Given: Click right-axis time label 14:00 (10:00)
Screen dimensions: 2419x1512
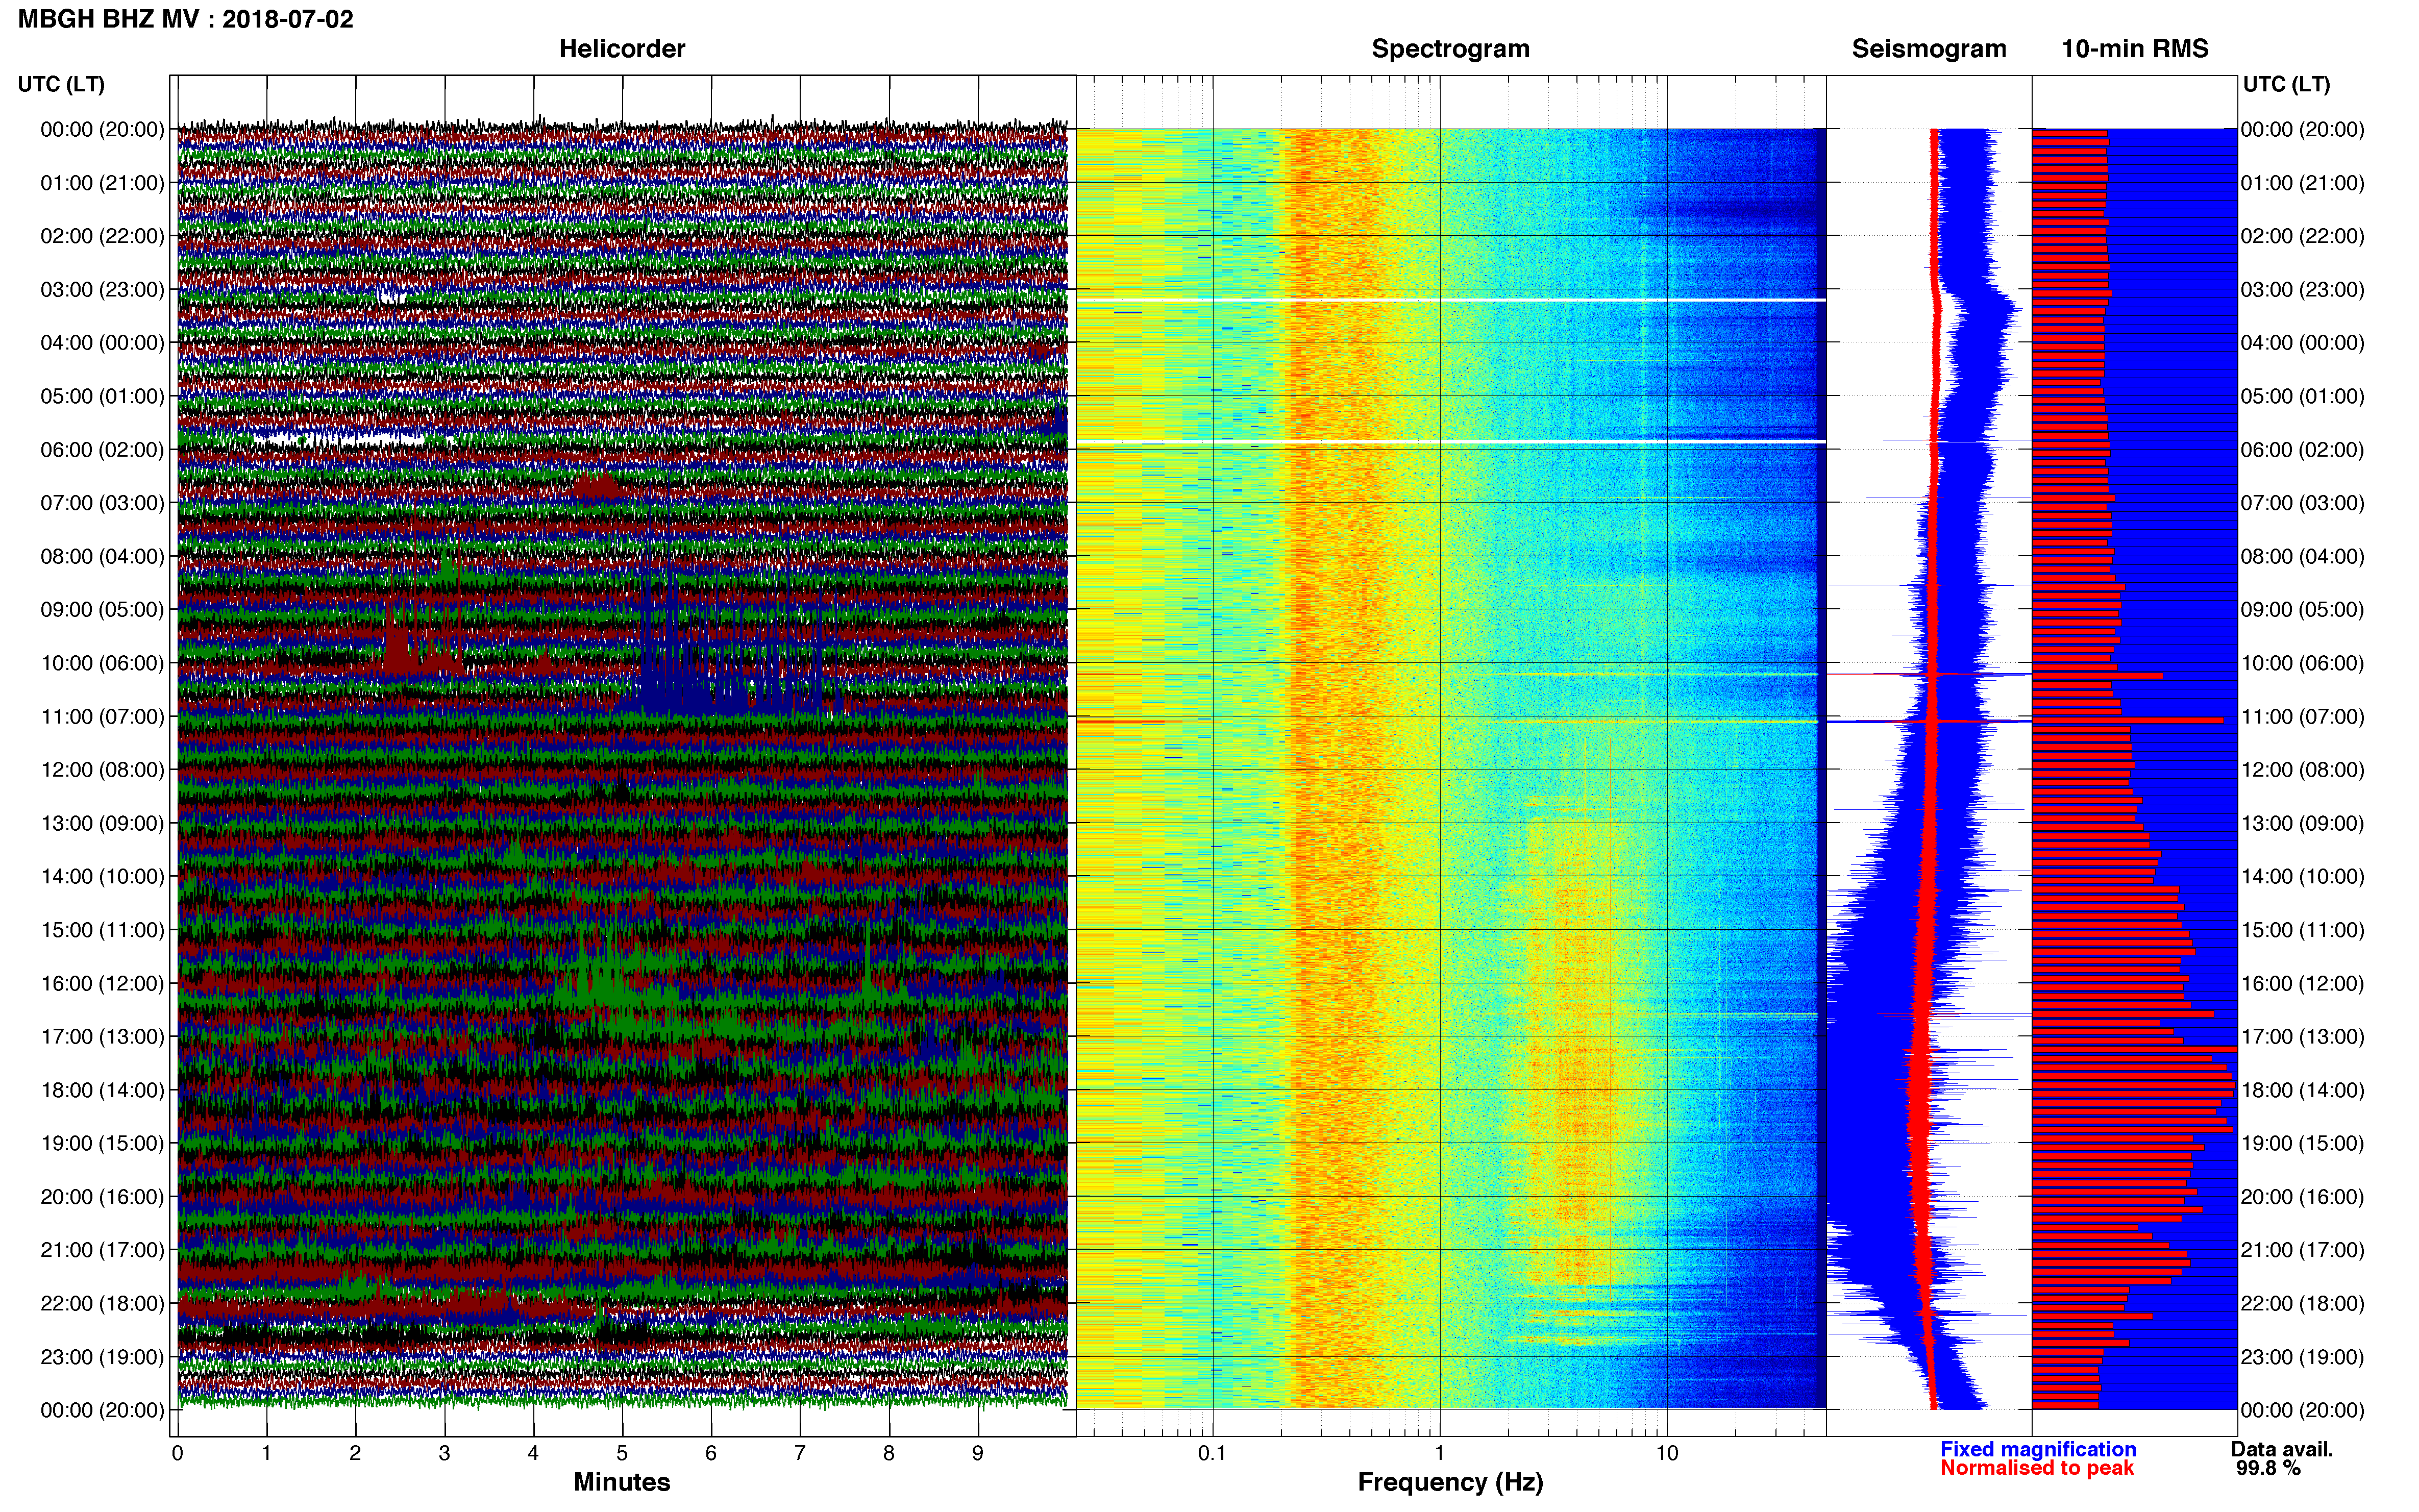Looking at the screenshot, I should point(2302,877).
